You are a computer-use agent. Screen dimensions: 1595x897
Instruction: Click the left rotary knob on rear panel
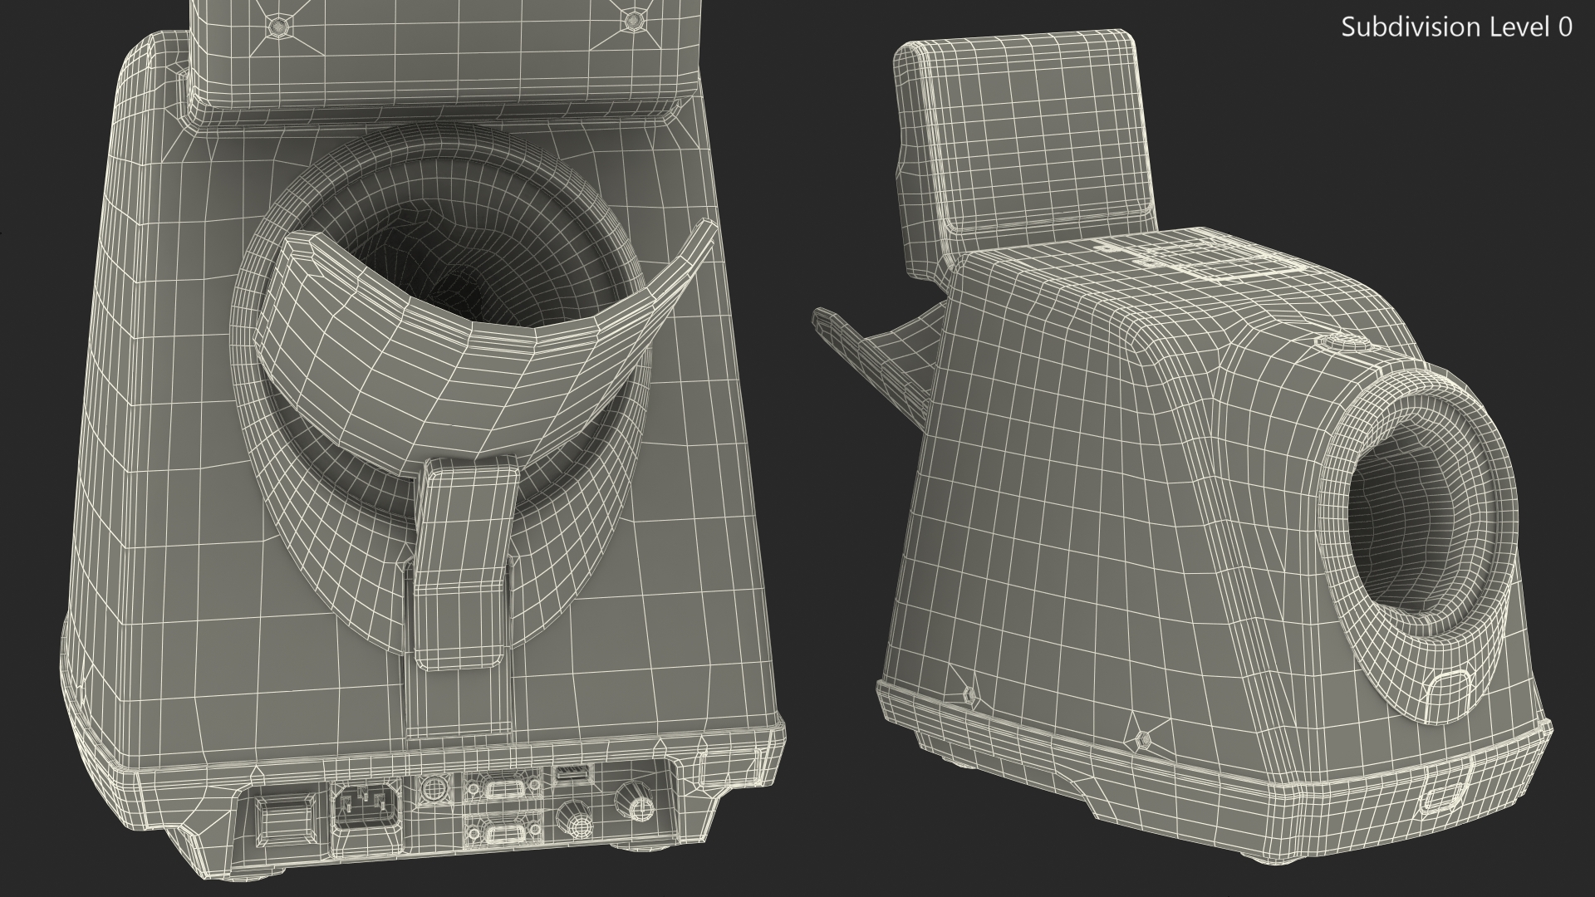pyautogui.click(x=578, y=820)
